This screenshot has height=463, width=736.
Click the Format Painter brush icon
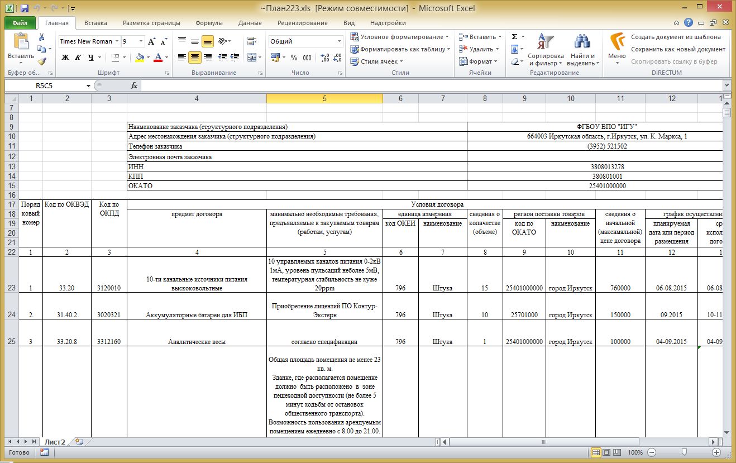tap(42, 61)
